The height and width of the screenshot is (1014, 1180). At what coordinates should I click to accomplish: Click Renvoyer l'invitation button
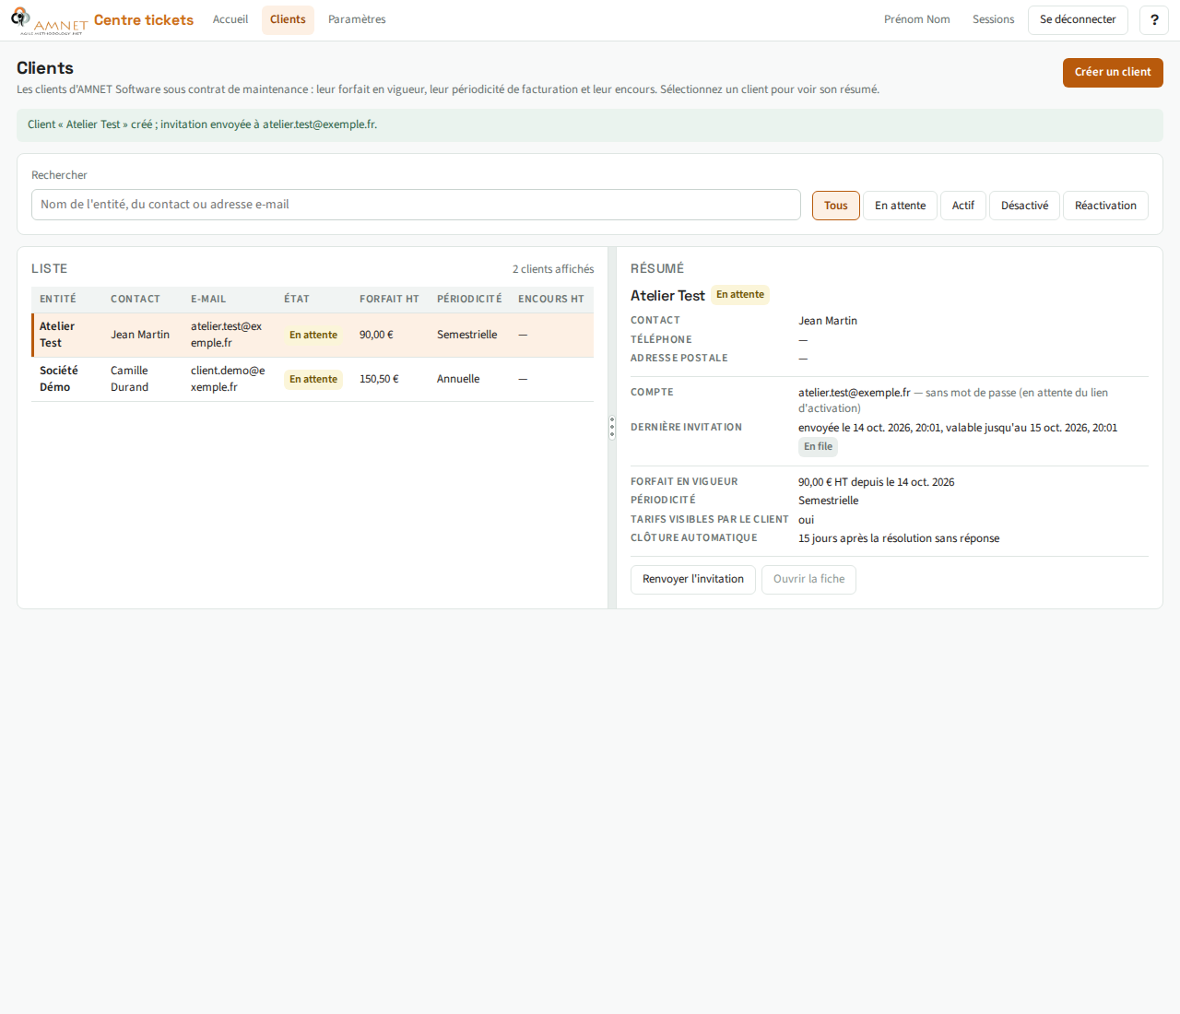pyautogui.click(x=693, y=579)
